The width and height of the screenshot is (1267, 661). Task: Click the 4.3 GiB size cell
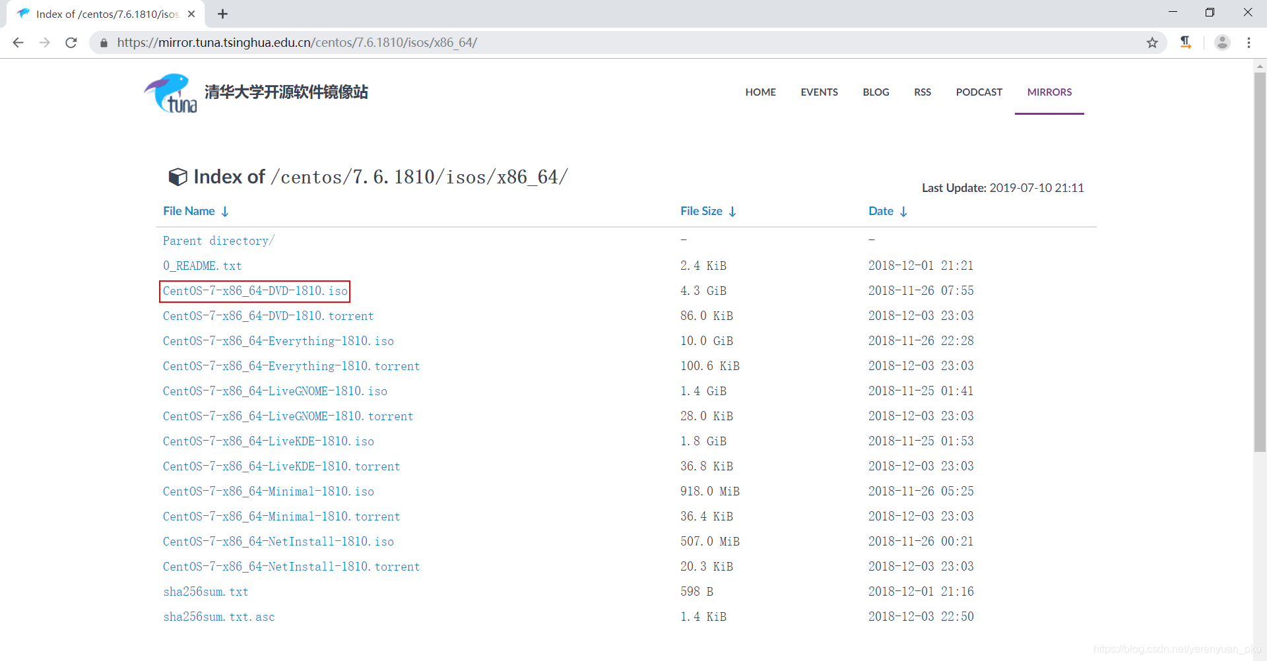point(703,291)
